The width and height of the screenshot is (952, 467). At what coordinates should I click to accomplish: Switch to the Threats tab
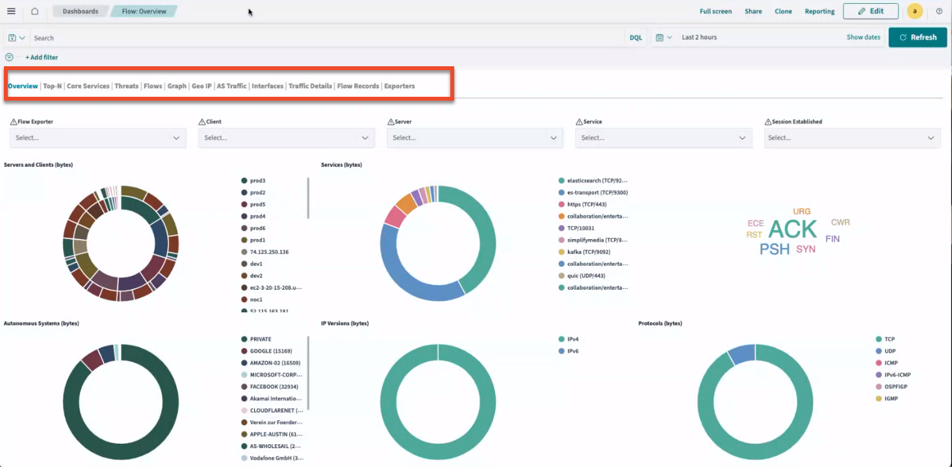pos(127,86)
